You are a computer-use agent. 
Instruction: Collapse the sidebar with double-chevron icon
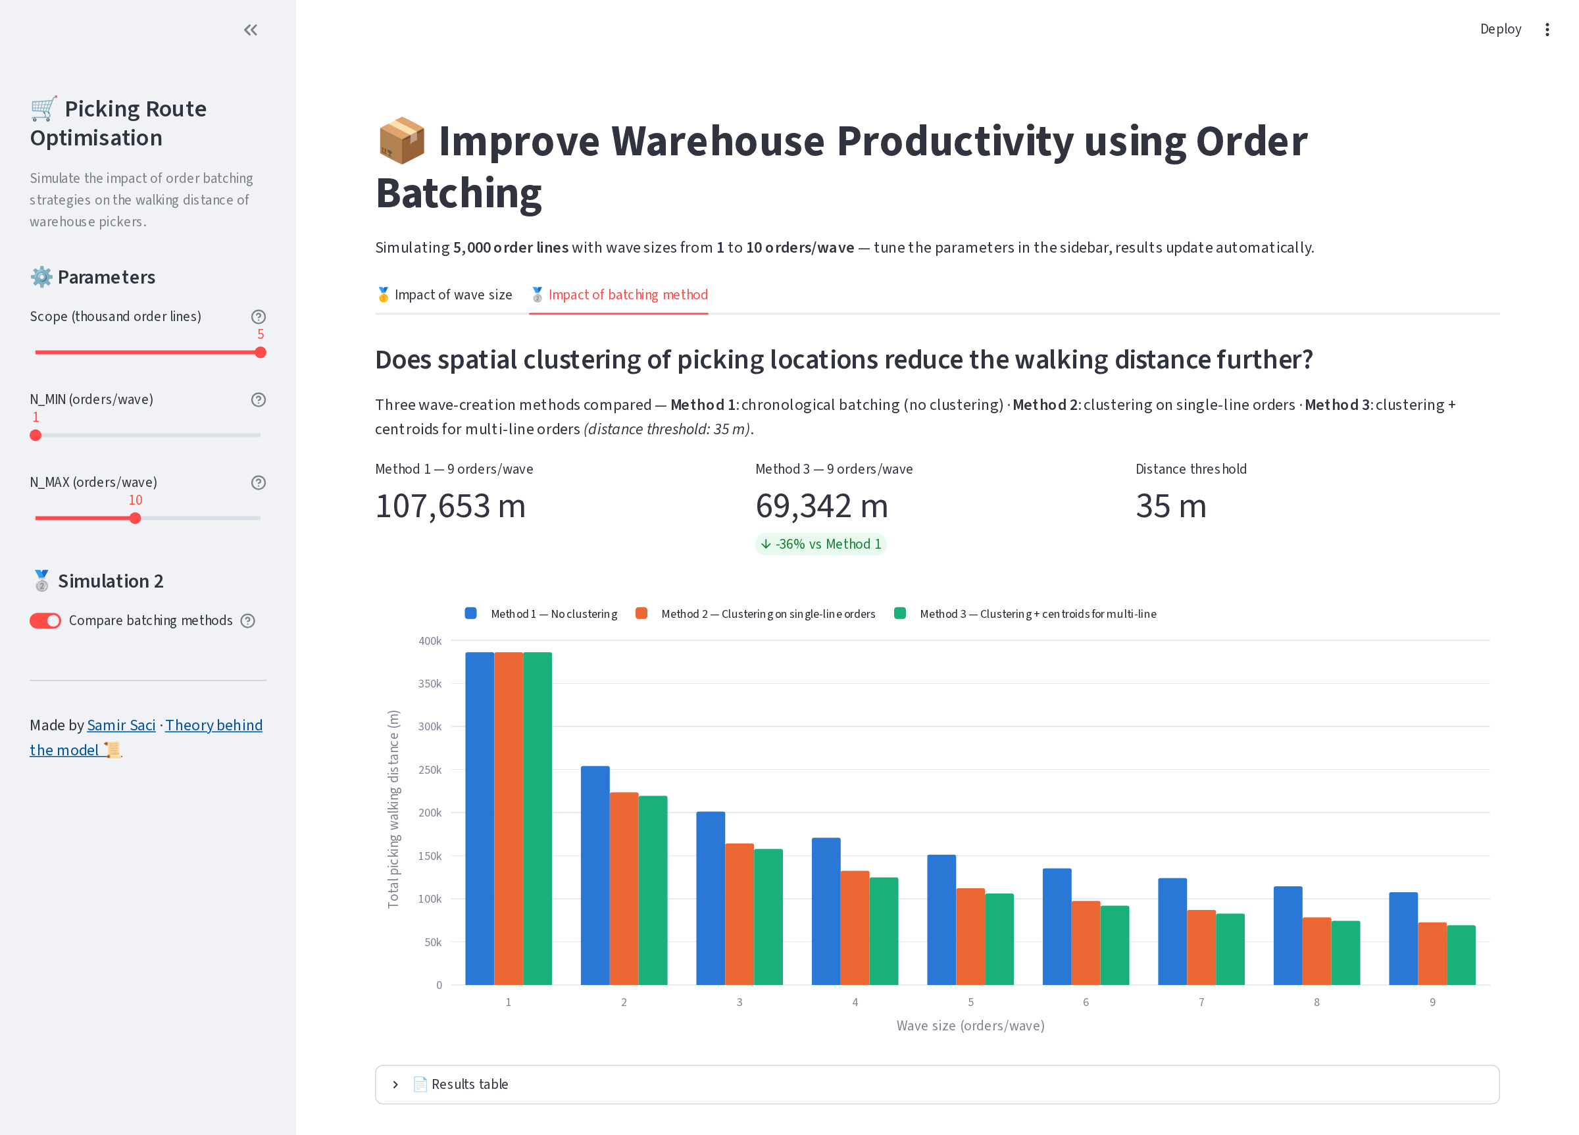coord(251,30)
